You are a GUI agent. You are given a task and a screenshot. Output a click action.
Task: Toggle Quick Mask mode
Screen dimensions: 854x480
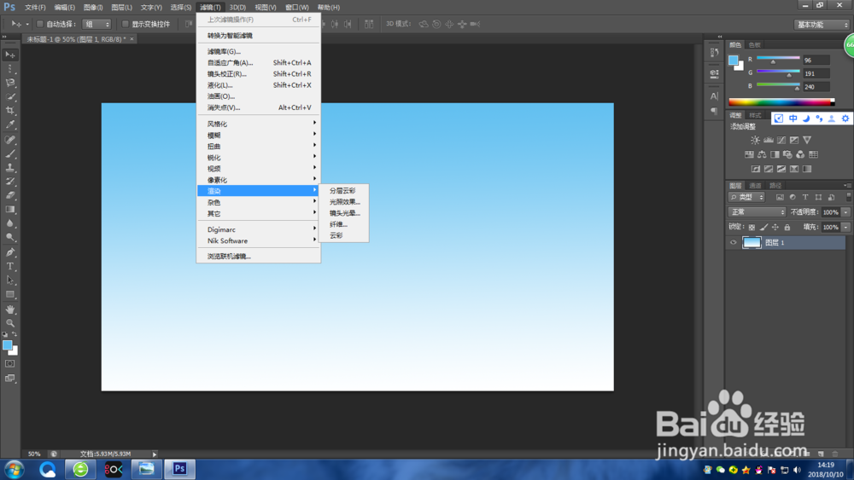pyautogui.click(x=10, y=364)
